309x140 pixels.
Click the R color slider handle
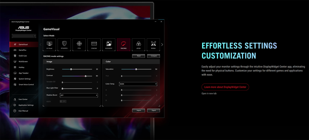122,90
